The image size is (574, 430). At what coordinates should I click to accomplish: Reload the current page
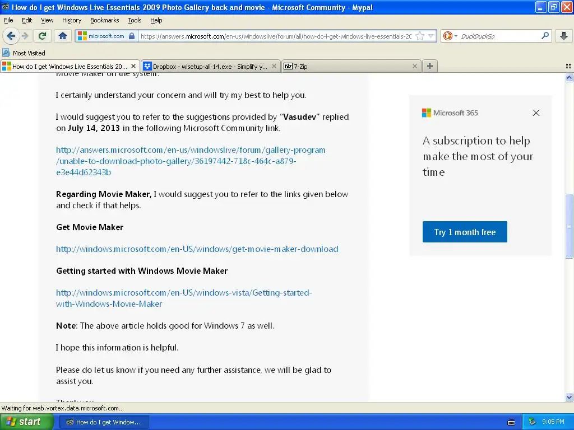(x=43, y=36)
